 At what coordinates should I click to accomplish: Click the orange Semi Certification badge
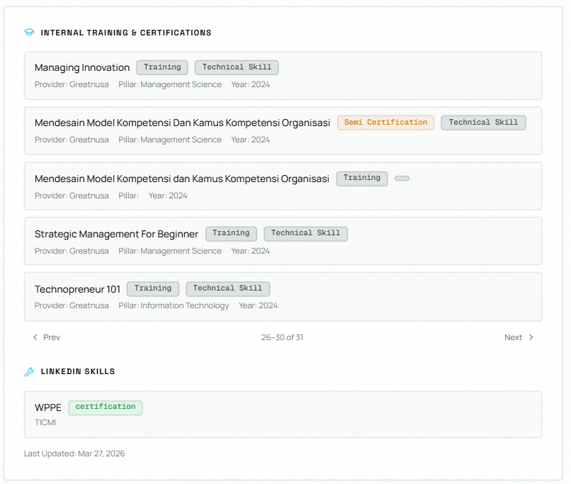click(x=385, y=123)
